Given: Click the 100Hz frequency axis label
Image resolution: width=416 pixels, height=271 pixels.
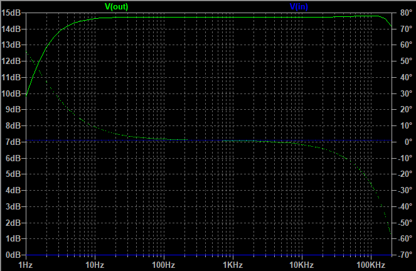Looking at the screenshot, I should [x=163, y=265].
